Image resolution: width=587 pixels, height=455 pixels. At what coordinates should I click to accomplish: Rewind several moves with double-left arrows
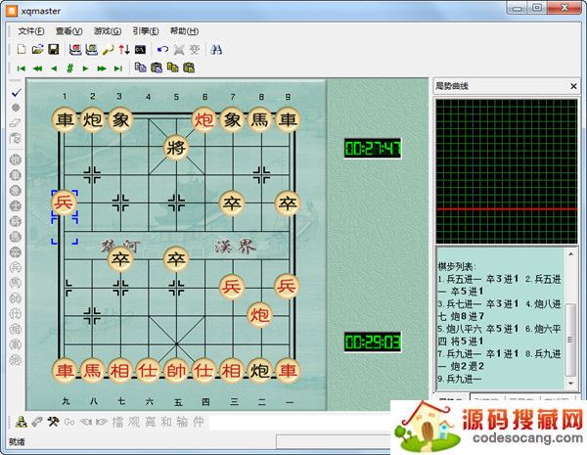coord(37,68)
